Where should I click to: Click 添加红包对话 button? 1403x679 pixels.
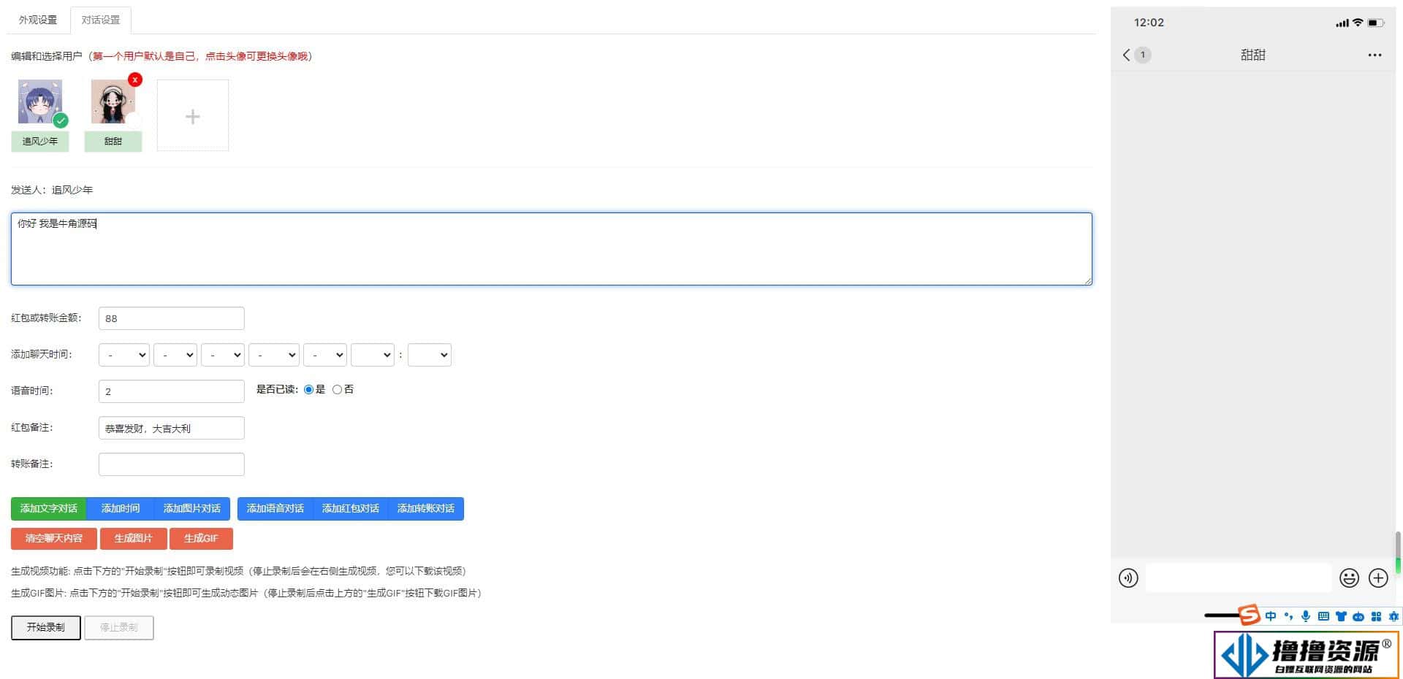(351, 509)
